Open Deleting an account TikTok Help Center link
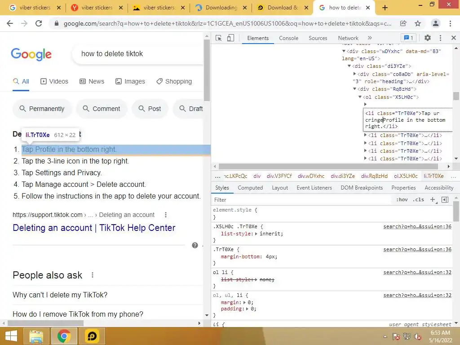The height and width of the screenshot is (345, 460). tap(94, 228)
